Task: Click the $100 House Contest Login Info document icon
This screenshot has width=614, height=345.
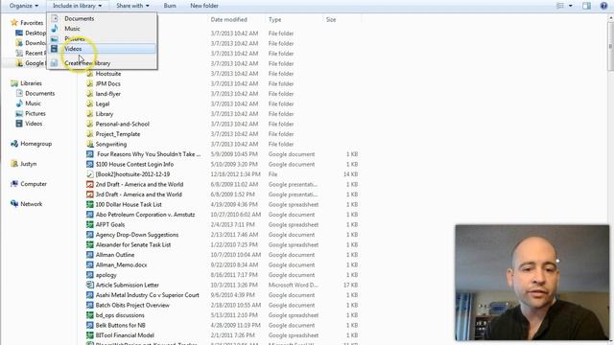Action: point(89,164)
